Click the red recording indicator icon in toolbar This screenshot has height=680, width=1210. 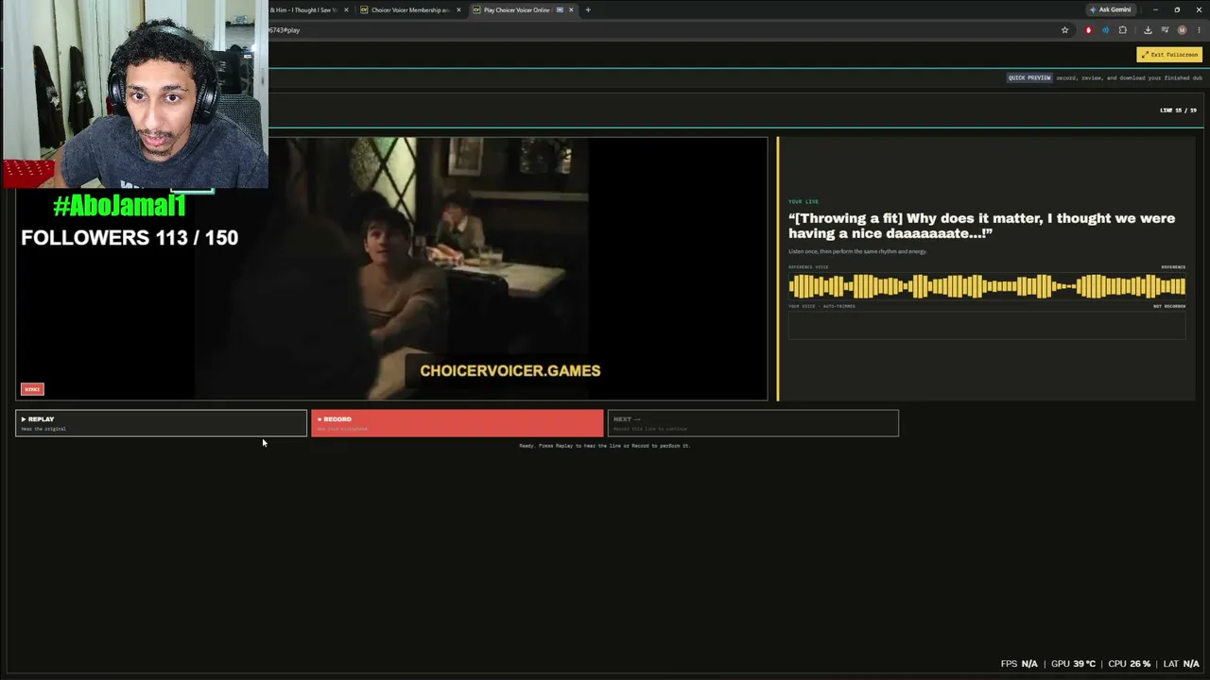tap(1088, 30)
